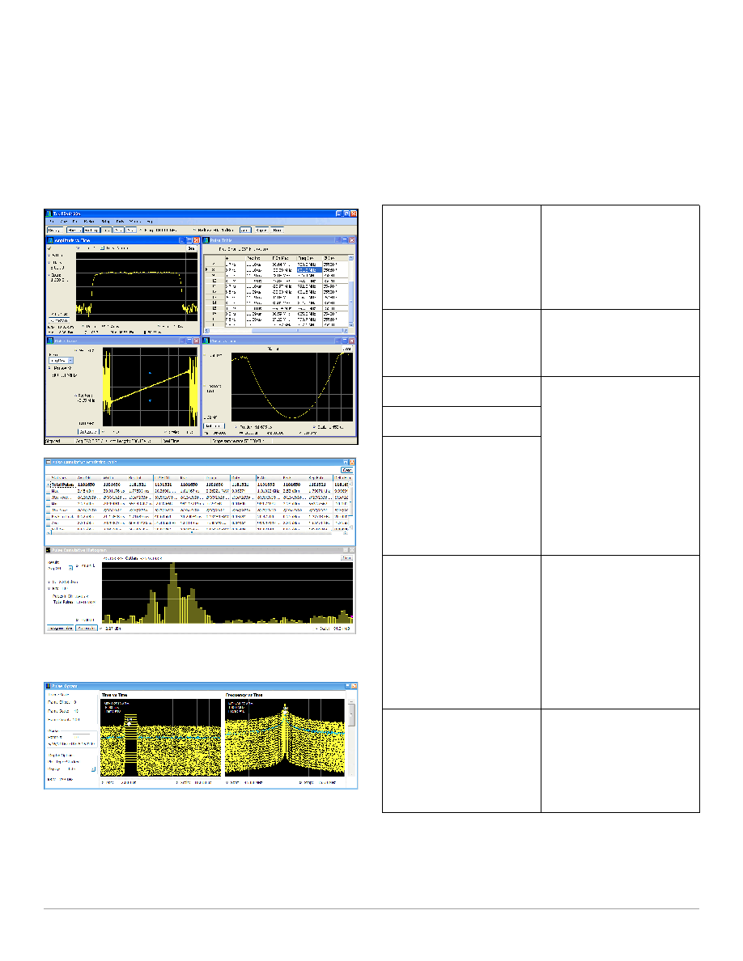Click the Frequency vs Time plot title
This screenshot has height=961, width=743.
click(x=244, y=695)
